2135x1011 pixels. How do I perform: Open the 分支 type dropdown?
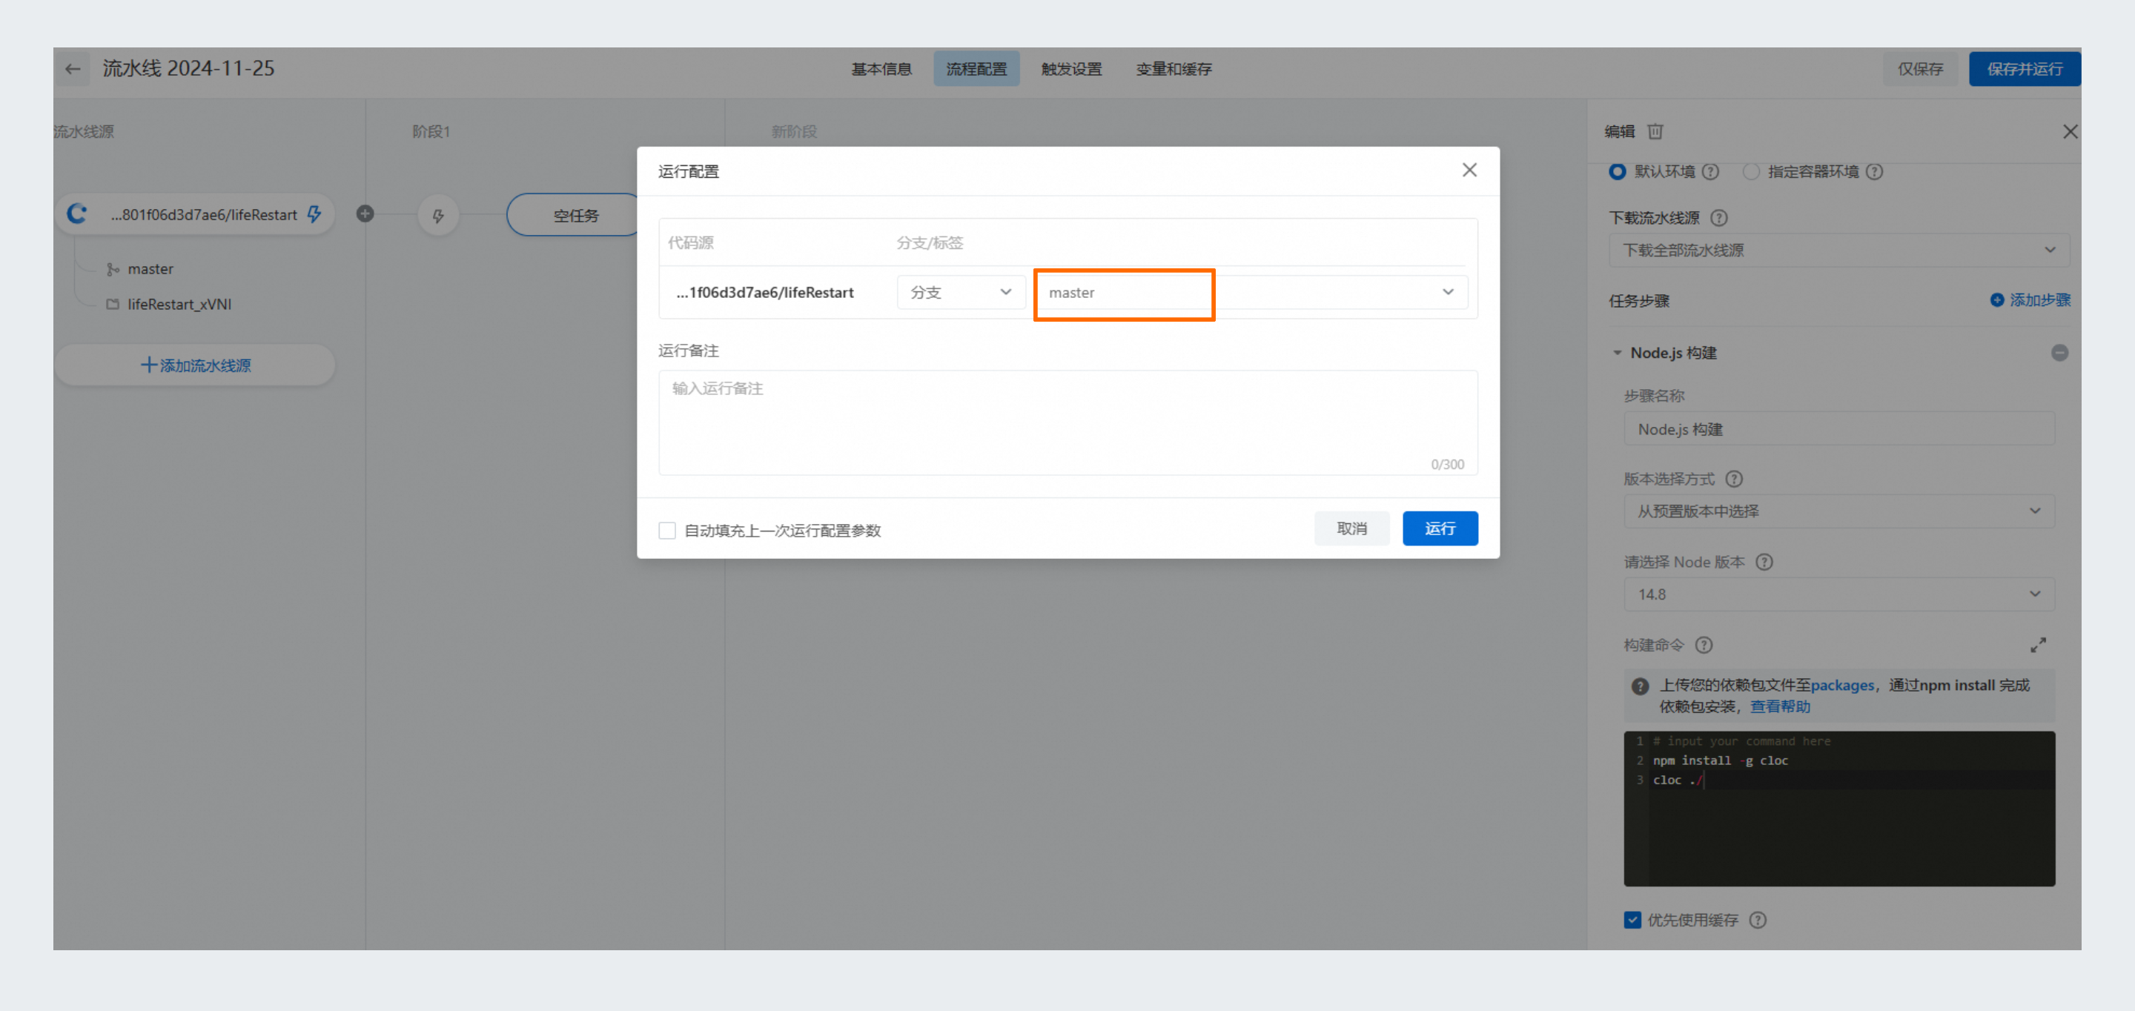[961, 293]
